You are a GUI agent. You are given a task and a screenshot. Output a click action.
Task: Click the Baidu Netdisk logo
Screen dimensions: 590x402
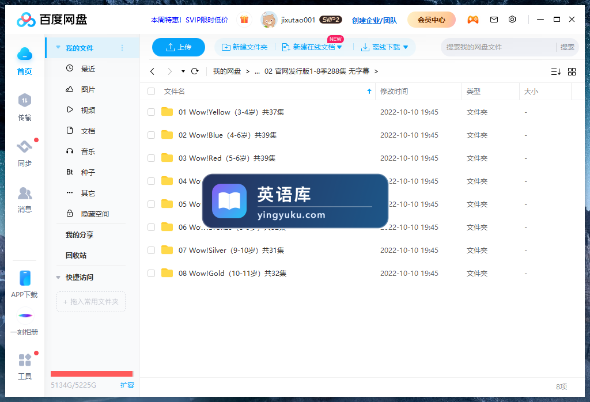52,20
